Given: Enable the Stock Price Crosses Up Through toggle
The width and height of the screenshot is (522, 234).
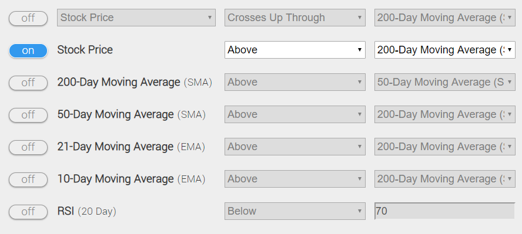Looking at the screenshot, I should point(28,18).
